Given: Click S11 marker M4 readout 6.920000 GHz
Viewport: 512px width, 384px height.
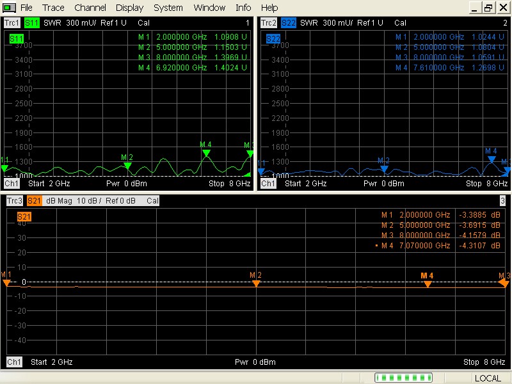Looking at the screenshot, I should click(x=181, y=68).
